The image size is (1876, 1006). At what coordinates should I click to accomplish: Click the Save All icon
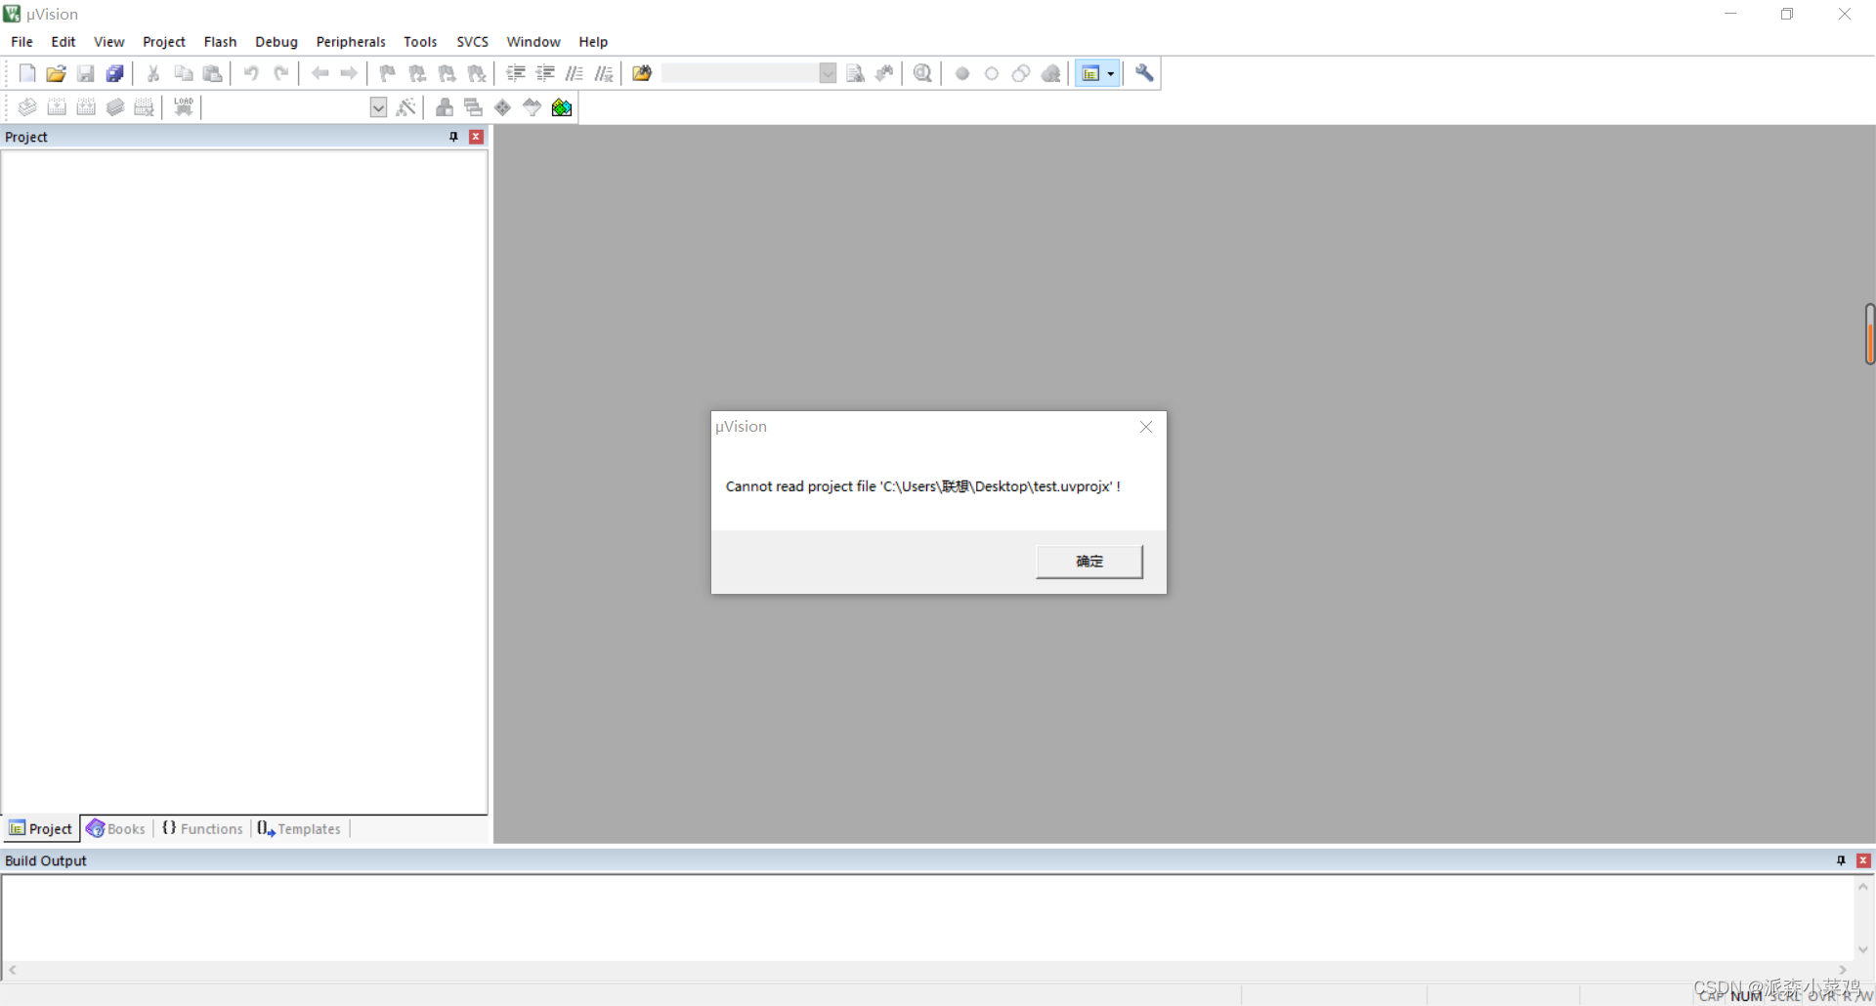115,73
